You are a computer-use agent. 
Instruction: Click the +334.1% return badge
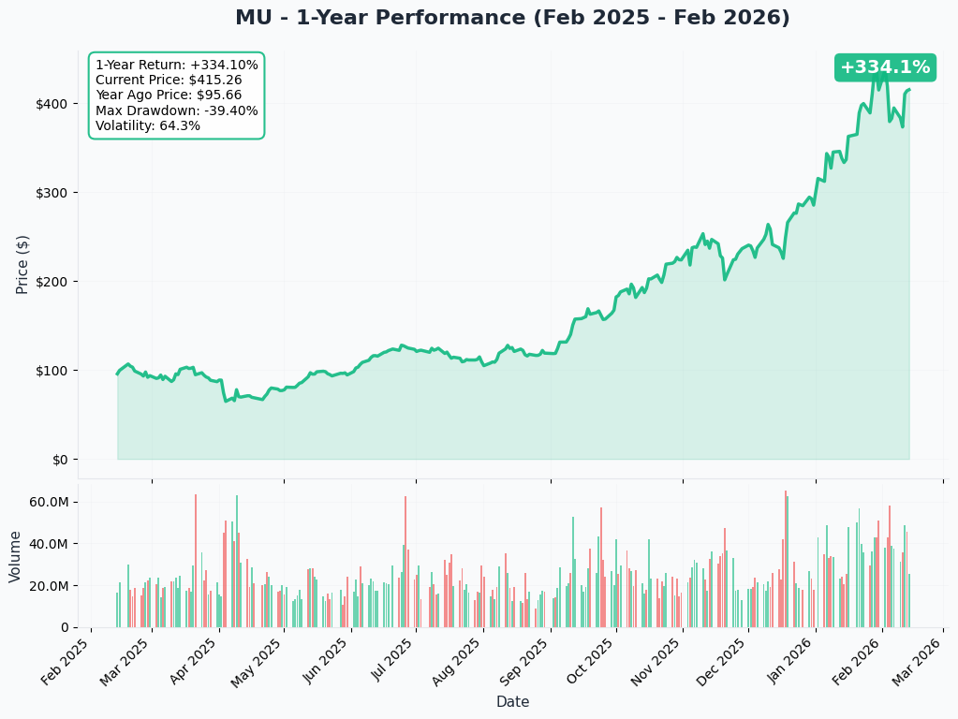[885, 67]
